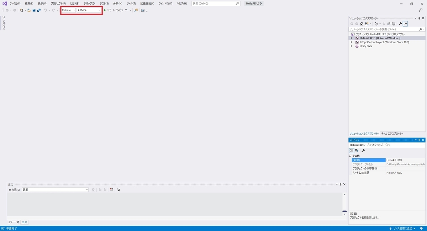The height and width of the screenshot is (231, 427).
Task: Open the ビルド(B) menu
Action: pos(75,3)
